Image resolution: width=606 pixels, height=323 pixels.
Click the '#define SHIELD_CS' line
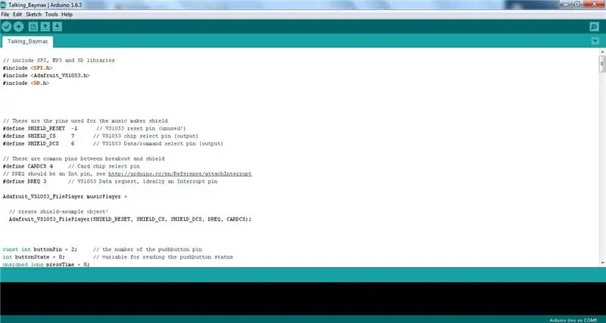[x=101, y=136]
